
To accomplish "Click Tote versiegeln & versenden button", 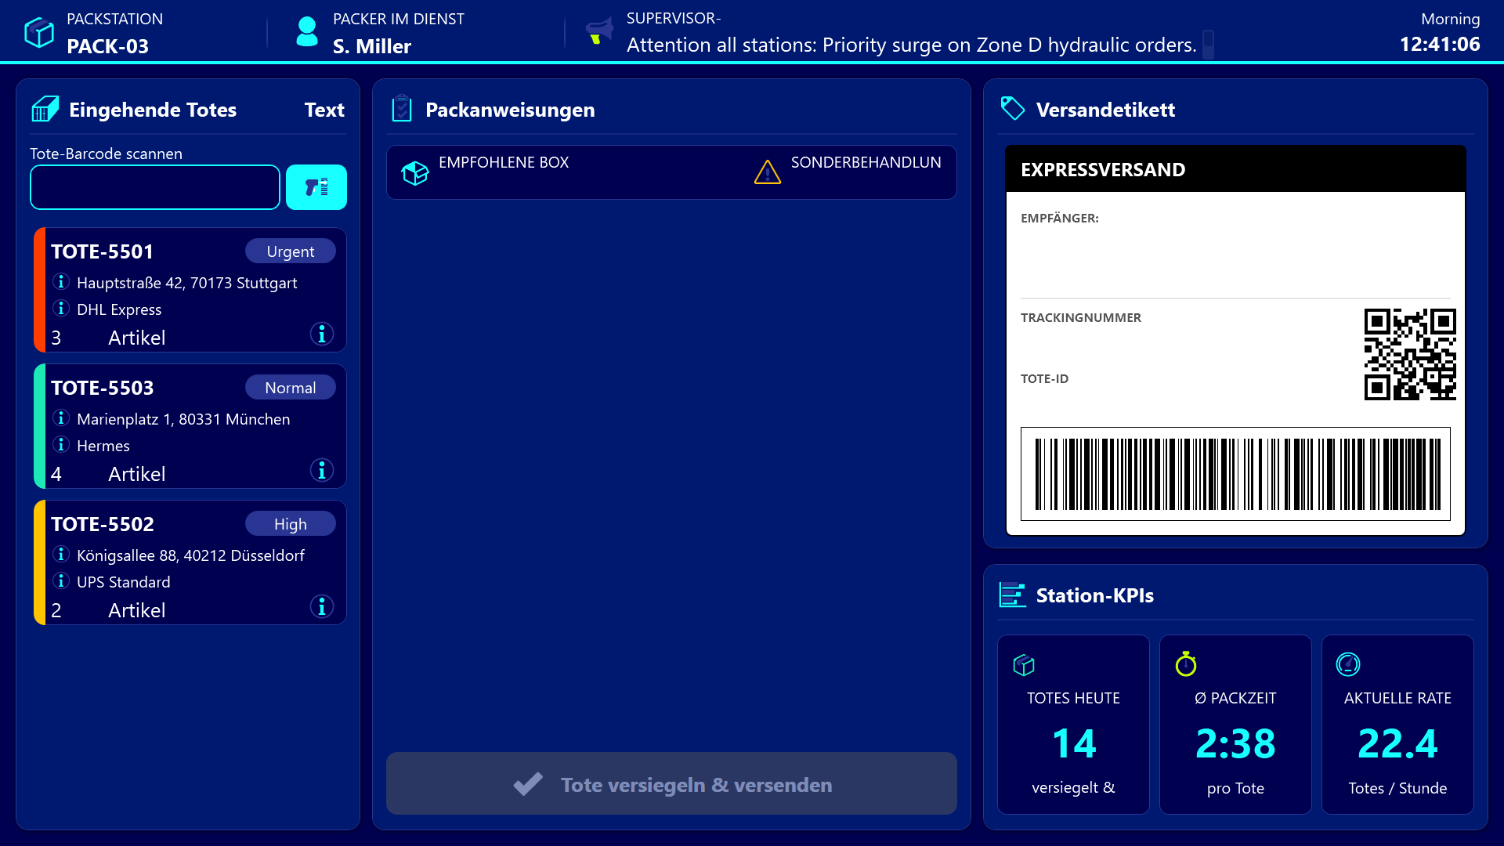I will (x=671, y=784).
